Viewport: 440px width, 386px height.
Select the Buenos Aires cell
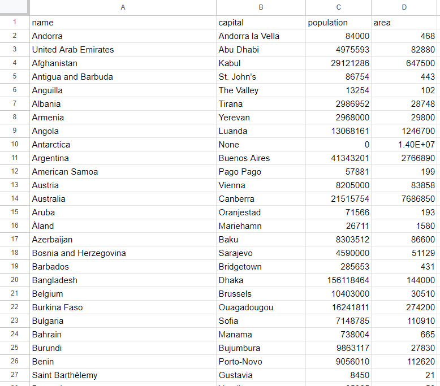261,158
